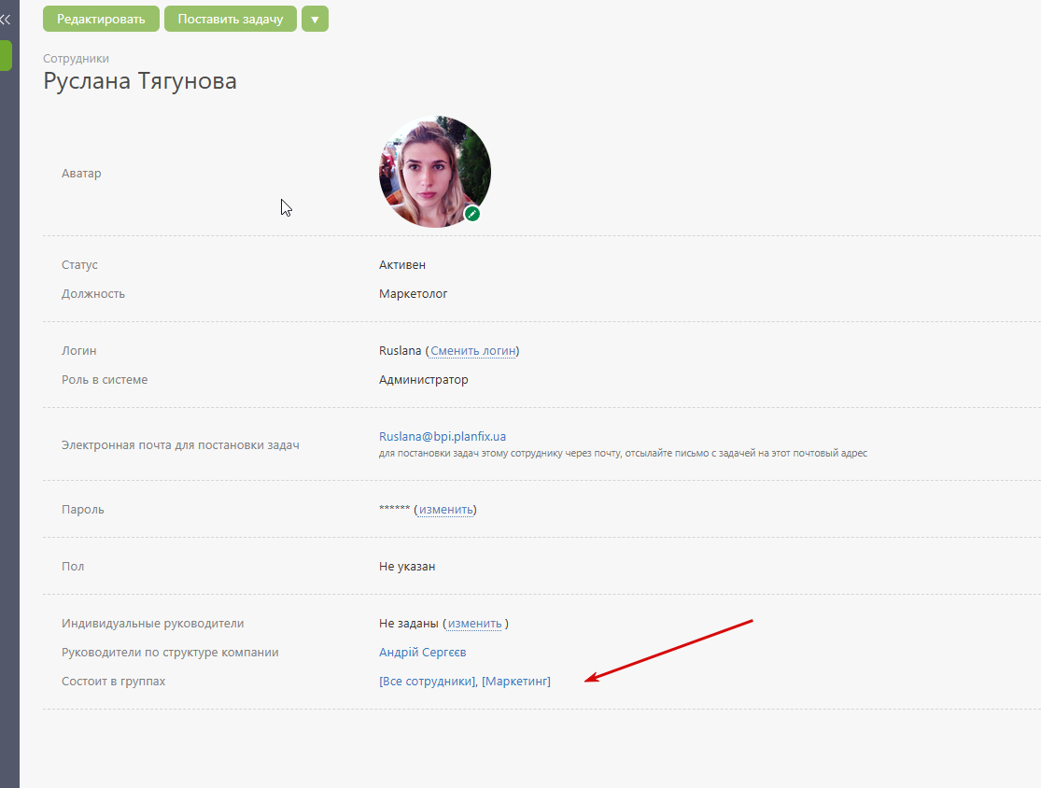The height and width of the screenshot is (788, 1041).
Task: Open the Маркетинг group link
Action: pyautogui.click(x=516, y=682)
